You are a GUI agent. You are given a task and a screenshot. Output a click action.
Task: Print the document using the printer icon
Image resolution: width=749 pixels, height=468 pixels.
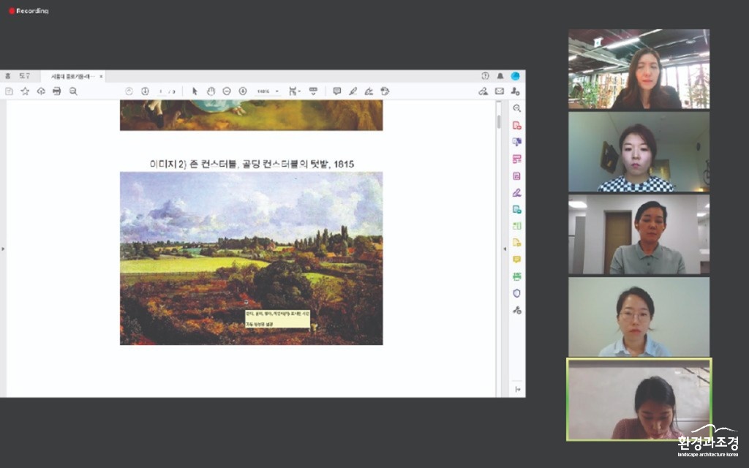point(57,91)
